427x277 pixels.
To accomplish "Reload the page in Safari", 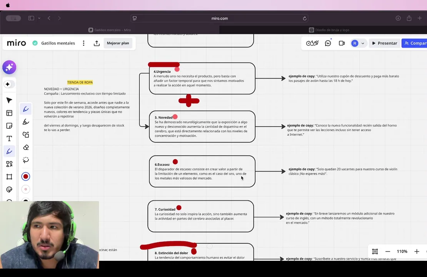I will point(304,18).
